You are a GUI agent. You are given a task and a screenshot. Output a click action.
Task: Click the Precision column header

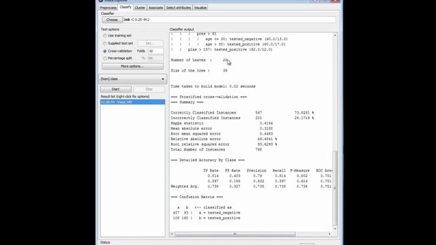pyautogui.click(x=256, y=171)
